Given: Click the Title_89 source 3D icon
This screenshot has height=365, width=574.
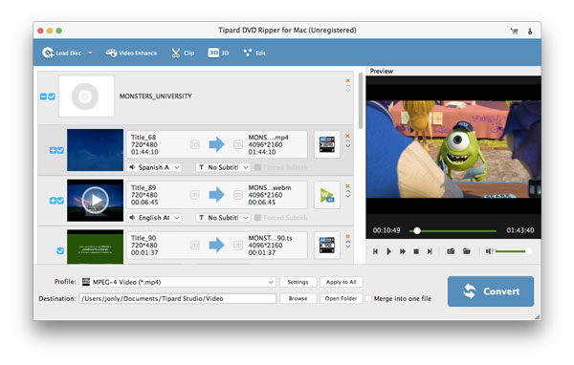Looking at the screenshot, I should [194, 195].
